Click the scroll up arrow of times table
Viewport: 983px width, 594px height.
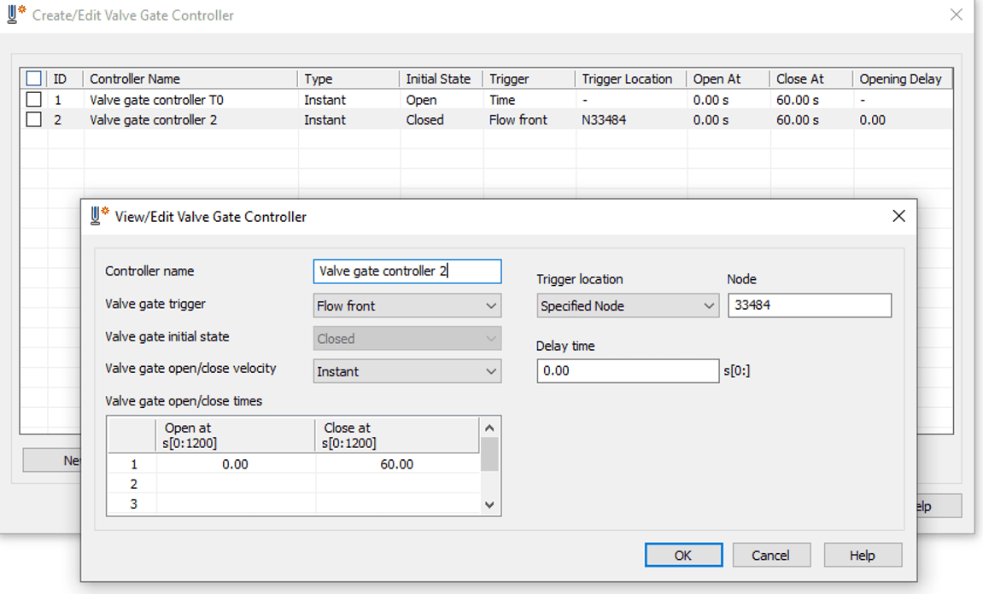[x=489, y=428]
